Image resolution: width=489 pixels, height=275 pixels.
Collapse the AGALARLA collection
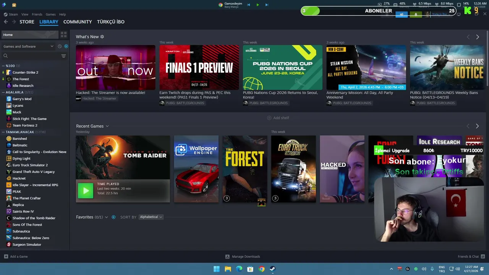[3, 92]
